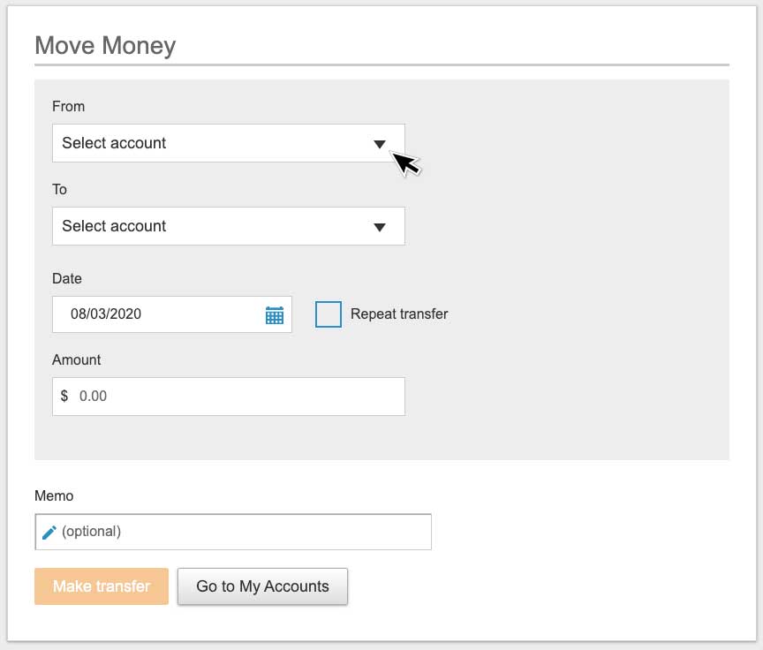The width and height of the screenshot is (763, 650).
Task: Click the Amount field label
Action: tap(77, 359)
